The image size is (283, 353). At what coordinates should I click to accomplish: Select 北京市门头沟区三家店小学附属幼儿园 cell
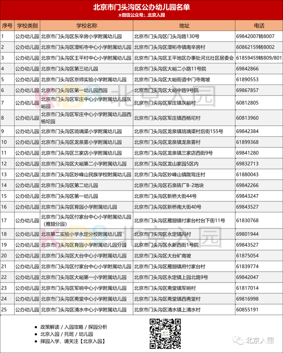coord(87,153)
